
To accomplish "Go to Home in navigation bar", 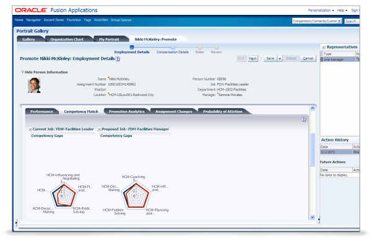I will tap(19, 20).
